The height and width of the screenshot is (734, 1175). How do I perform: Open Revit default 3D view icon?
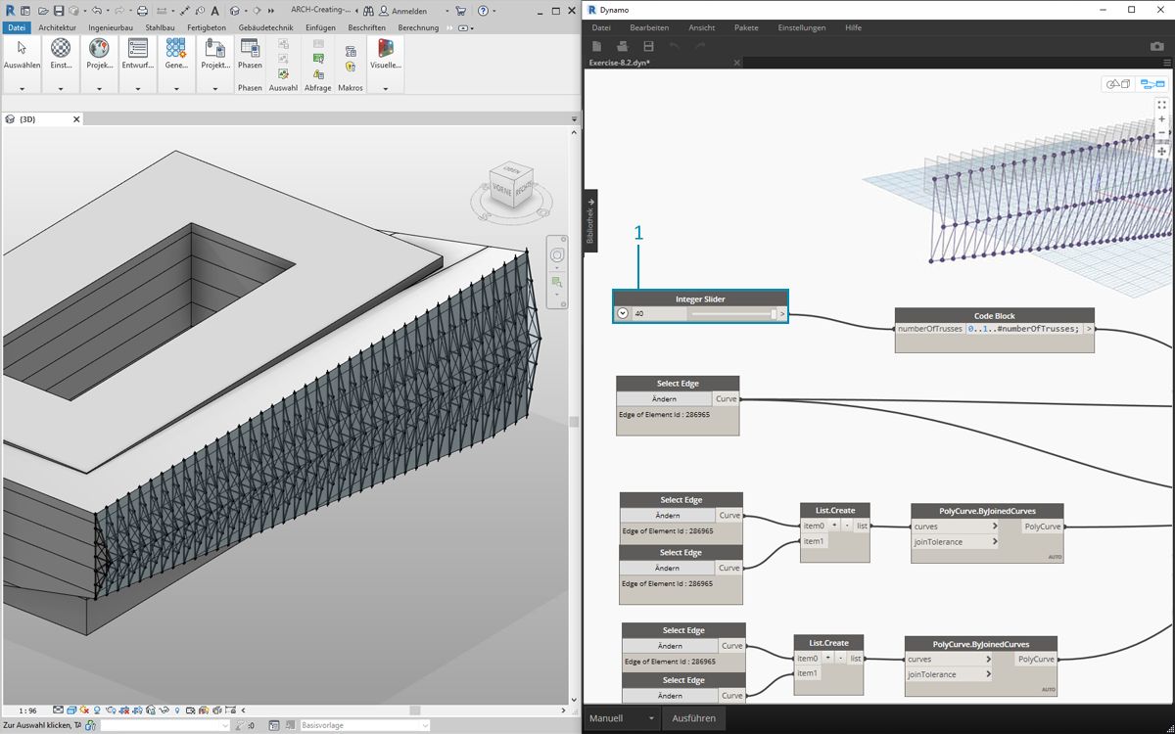[x=235, y=11]
